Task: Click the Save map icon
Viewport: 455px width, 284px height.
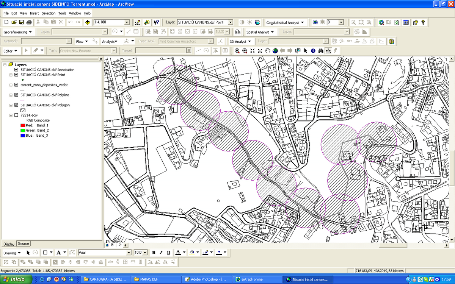Action: coord(21,22)
